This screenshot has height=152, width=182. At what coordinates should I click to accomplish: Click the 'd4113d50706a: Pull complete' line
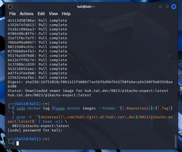[x=37, y=20]
